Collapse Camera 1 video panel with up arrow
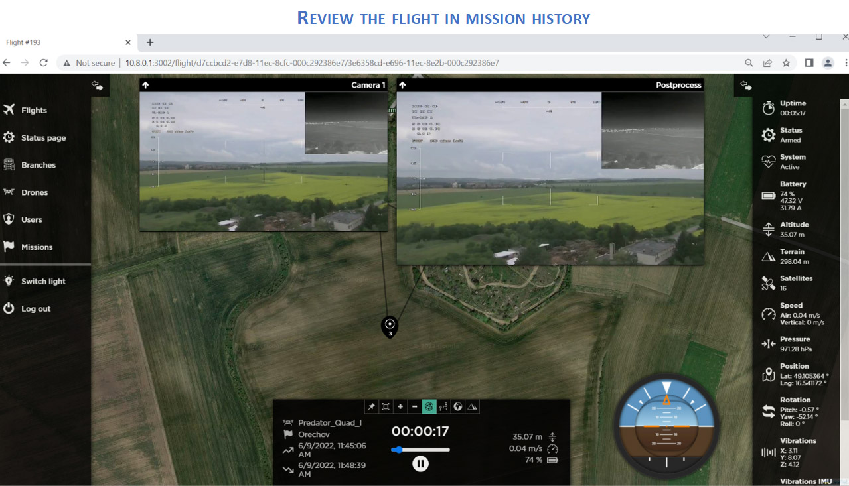Viewport: 849px width, 486px height. pos(146,85)
